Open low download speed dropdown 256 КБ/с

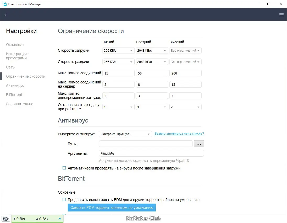coord(118,51)
